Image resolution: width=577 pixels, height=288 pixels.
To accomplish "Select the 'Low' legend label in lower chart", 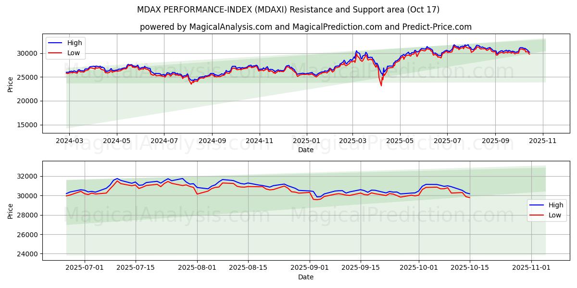I will point(555,216).
